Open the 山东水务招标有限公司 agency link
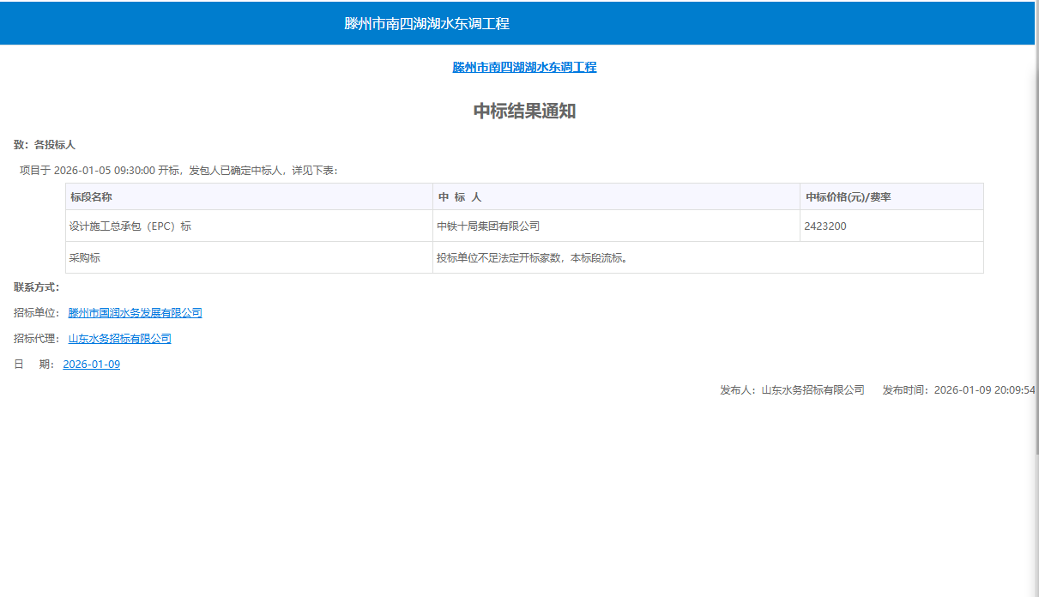Viewport: 1039px width, 597px height. 119,338
